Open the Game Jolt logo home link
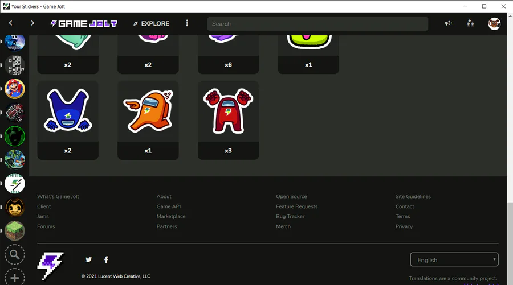 84,23
